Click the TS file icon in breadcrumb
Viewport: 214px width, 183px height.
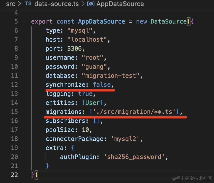pyautogui.click(x=28, y=4)
